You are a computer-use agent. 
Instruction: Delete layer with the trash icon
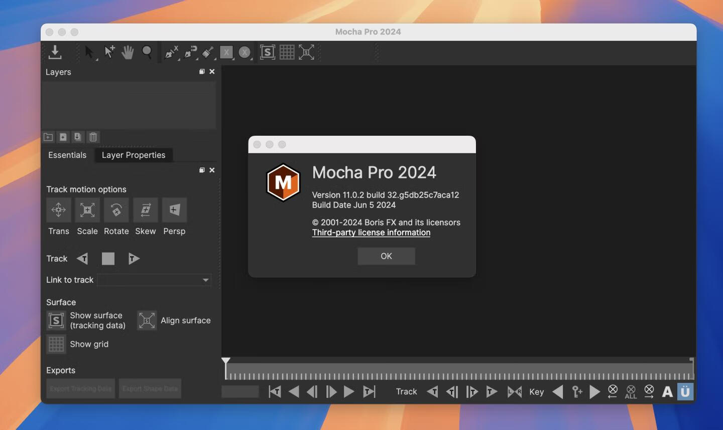click(93, 137)
